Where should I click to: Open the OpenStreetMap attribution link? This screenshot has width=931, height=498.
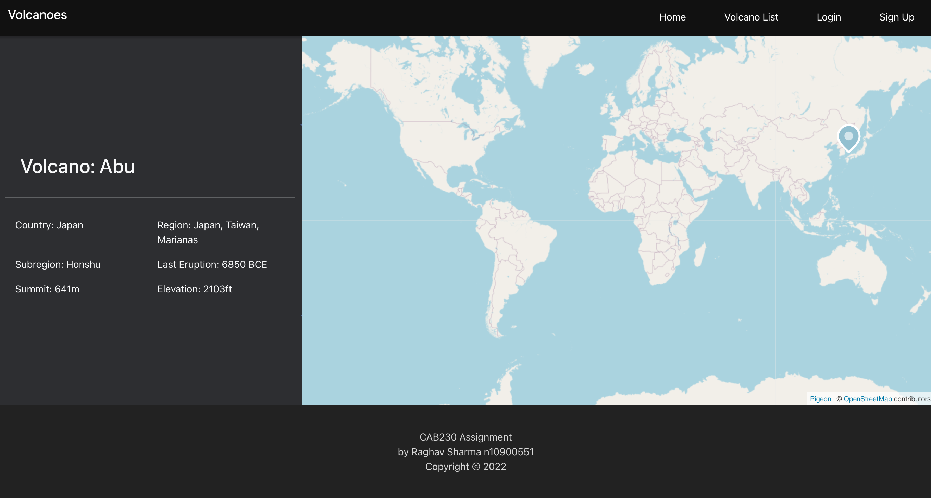(x=868, y=399)
